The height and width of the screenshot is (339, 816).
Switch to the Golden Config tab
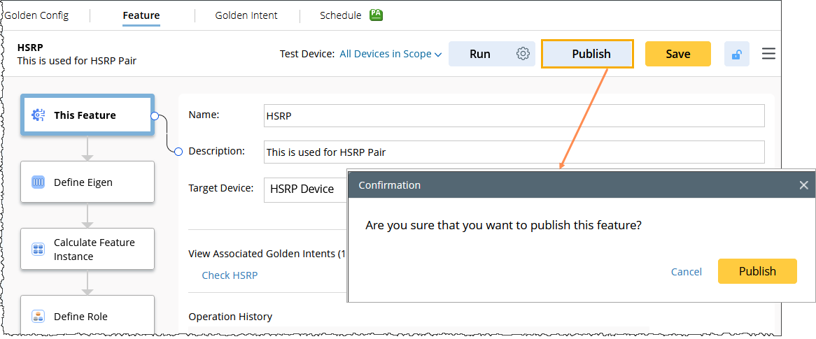36,15
